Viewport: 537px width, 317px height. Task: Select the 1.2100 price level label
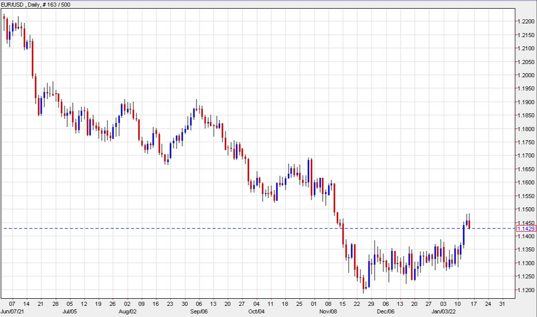tap(526, 48)
